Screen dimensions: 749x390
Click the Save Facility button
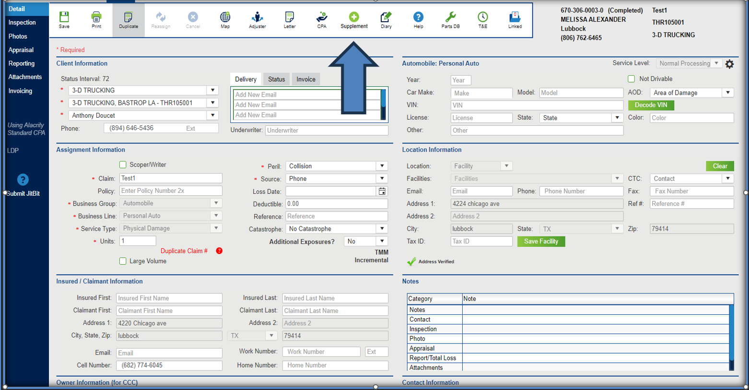point(541,242)
